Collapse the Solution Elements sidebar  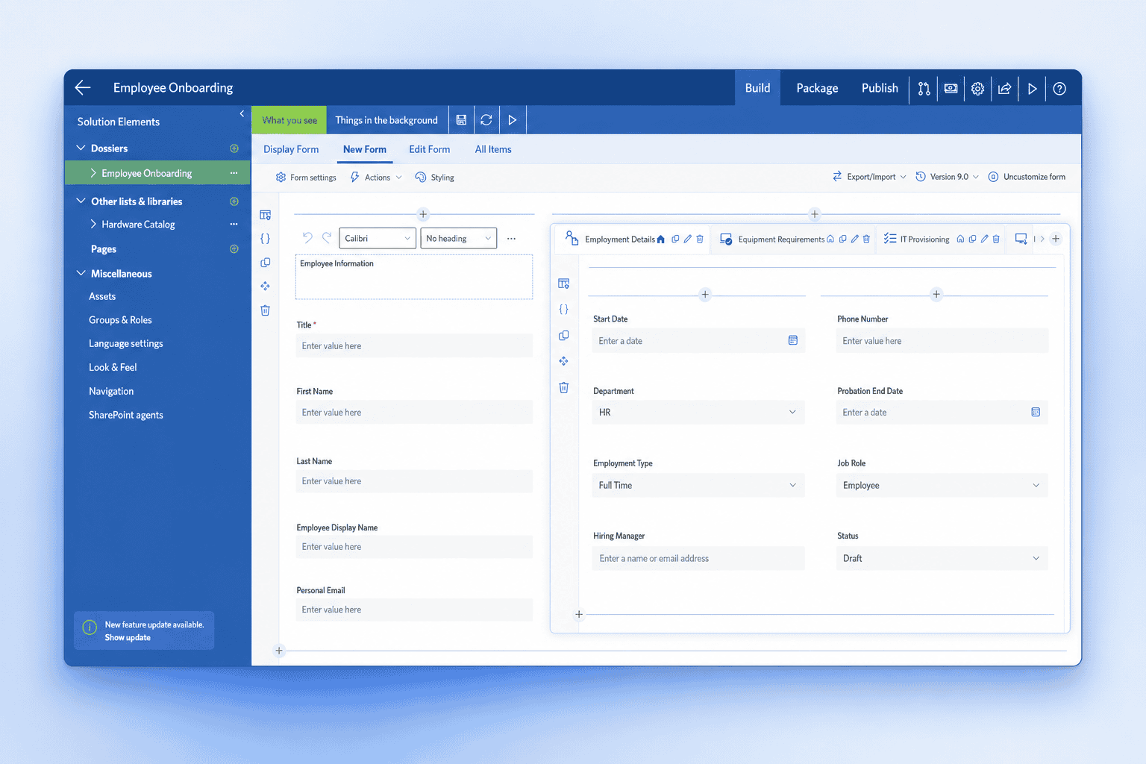point(242,113)
